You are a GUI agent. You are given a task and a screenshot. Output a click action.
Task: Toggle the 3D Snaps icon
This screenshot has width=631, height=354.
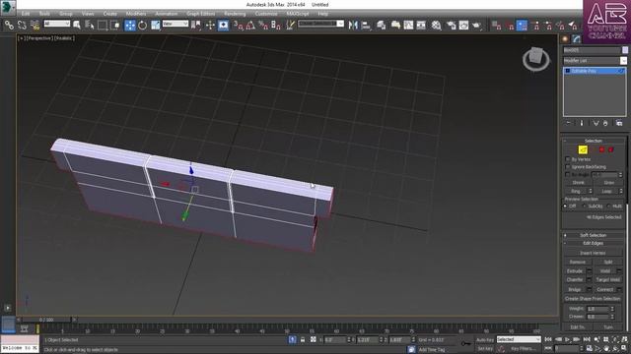point(238,26)
